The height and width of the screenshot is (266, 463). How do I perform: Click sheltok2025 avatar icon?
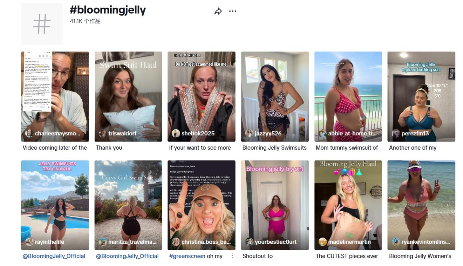pos(176,134)
